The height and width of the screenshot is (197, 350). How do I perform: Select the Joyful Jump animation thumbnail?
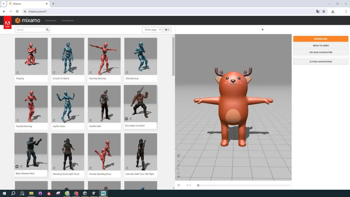tap(68, 104)
